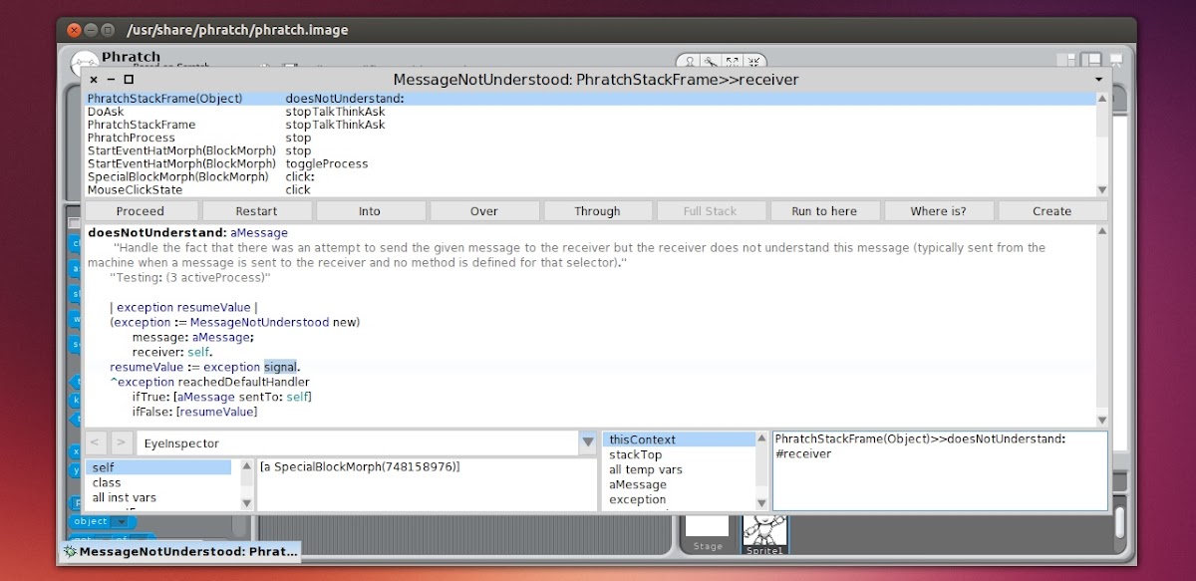Select the MouseClickState click stack row
Viewport: 1196px width, 581px height.
(590, 189)
